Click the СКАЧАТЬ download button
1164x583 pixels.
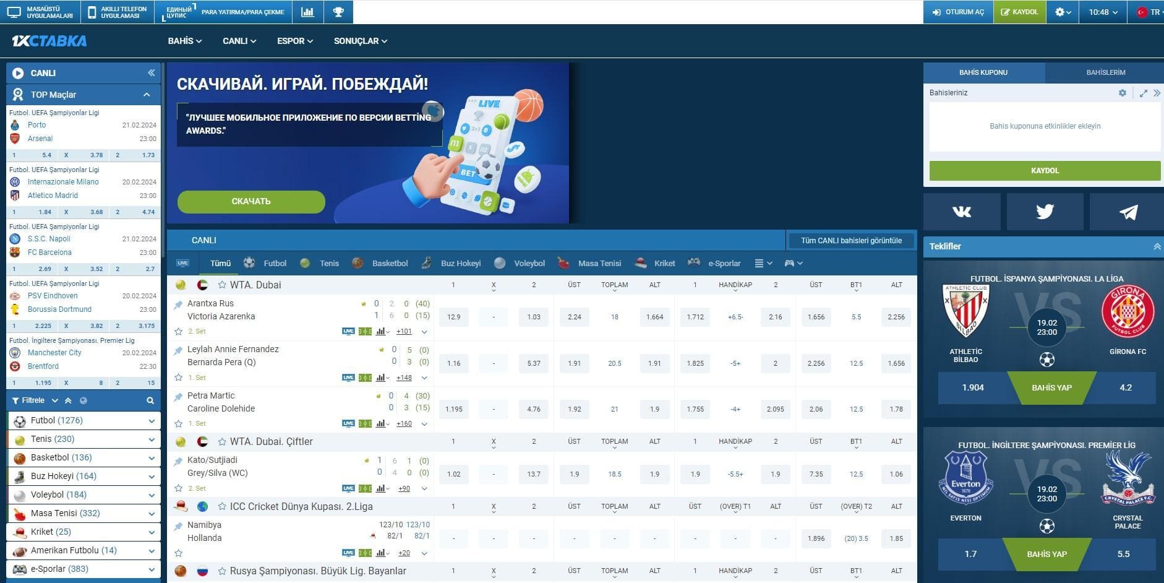click(251, 201)
